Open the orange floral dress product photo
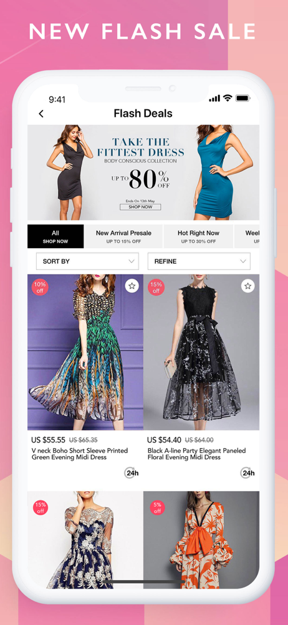Screen dimensions: 288x625 201,540
